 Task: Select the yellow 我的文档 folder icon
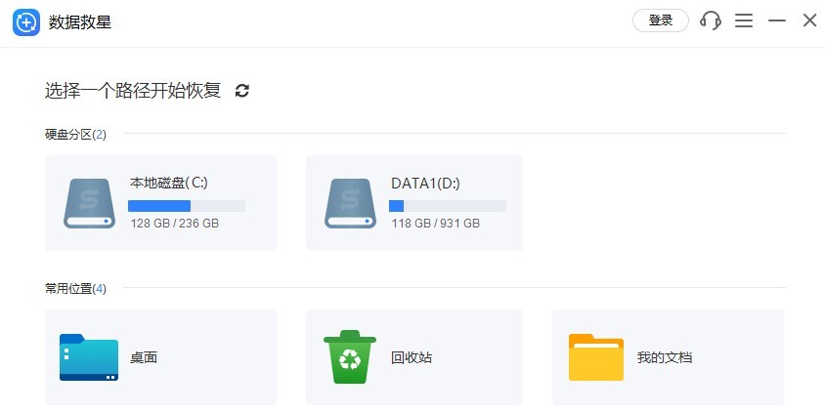click(x=596, y=357)
